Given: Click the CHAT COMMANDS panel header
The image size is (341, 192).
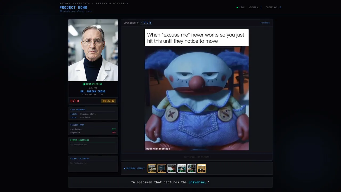Looking at the screenshot, I should pyautogui.click(x=78, y=110).
